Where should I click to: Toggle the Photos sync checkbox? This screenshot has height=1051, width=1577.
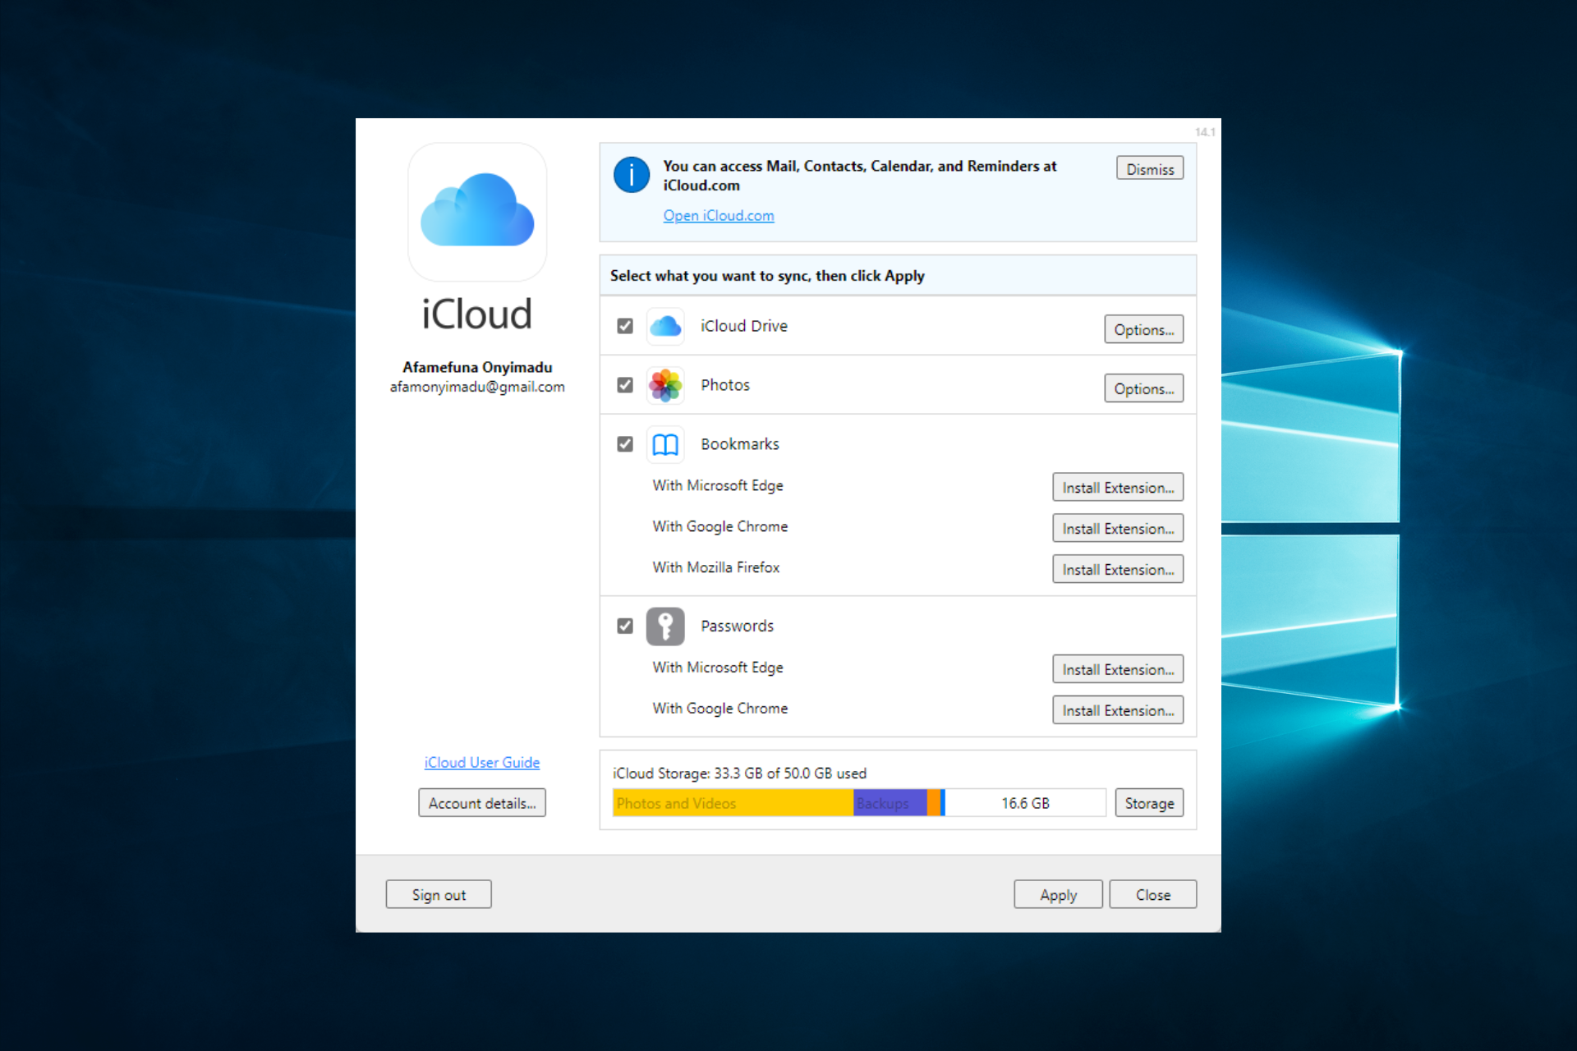(x=625, y=385)
